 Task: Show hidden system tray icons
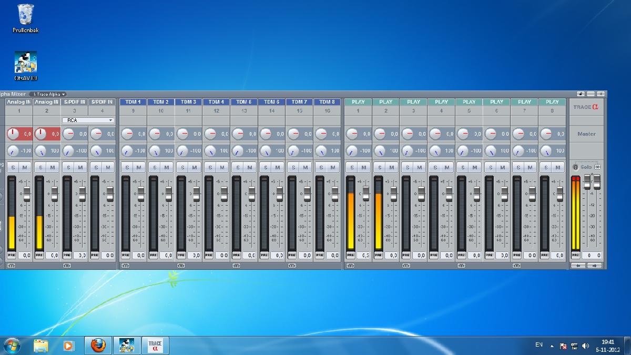552,346
